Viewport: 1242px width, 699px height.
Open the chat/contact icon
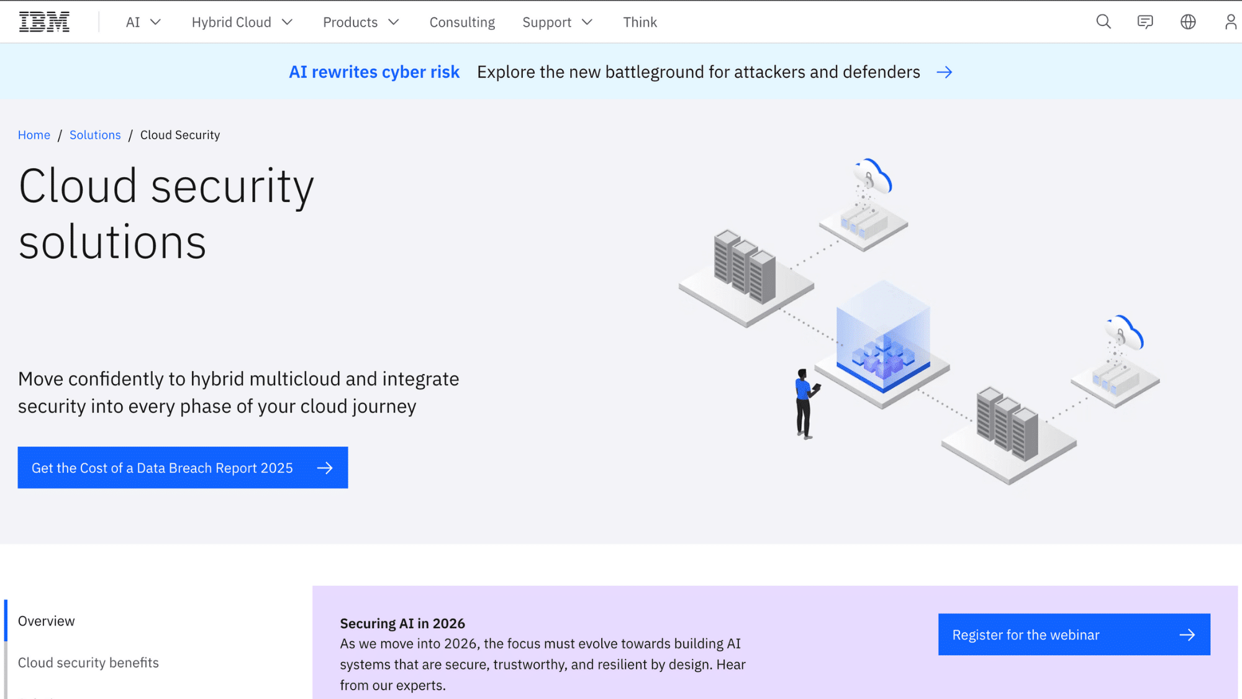pos(1146,22)
